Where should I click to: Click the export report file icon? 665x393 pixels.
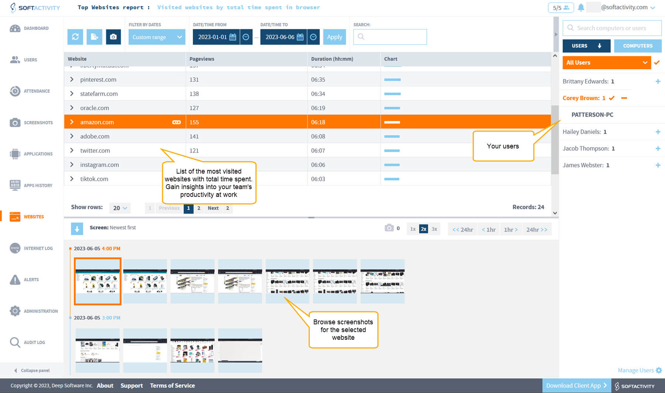point(95,37)
